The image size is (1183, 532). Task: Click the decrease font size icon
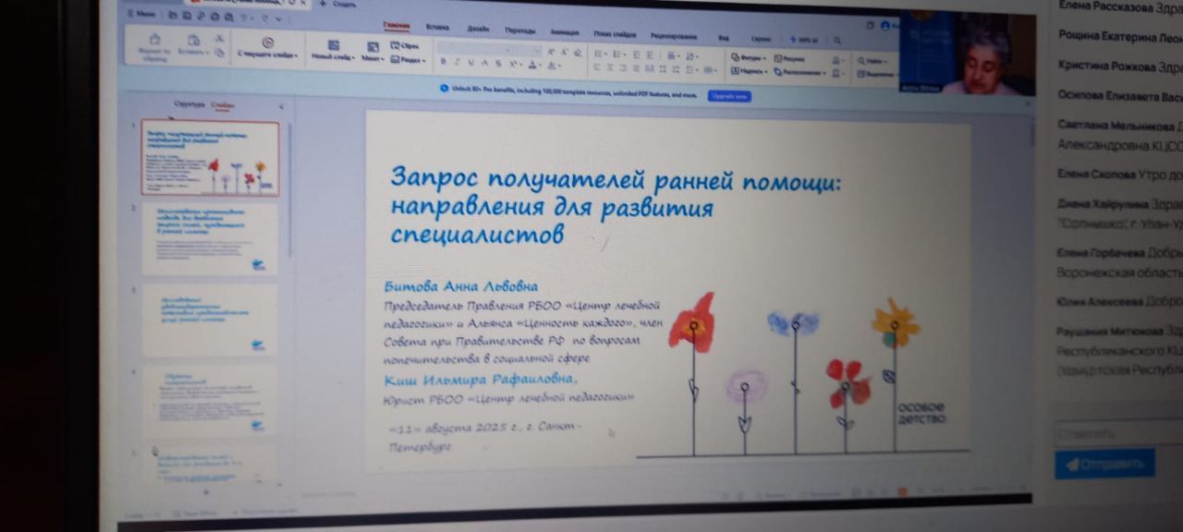coord(564,52)
